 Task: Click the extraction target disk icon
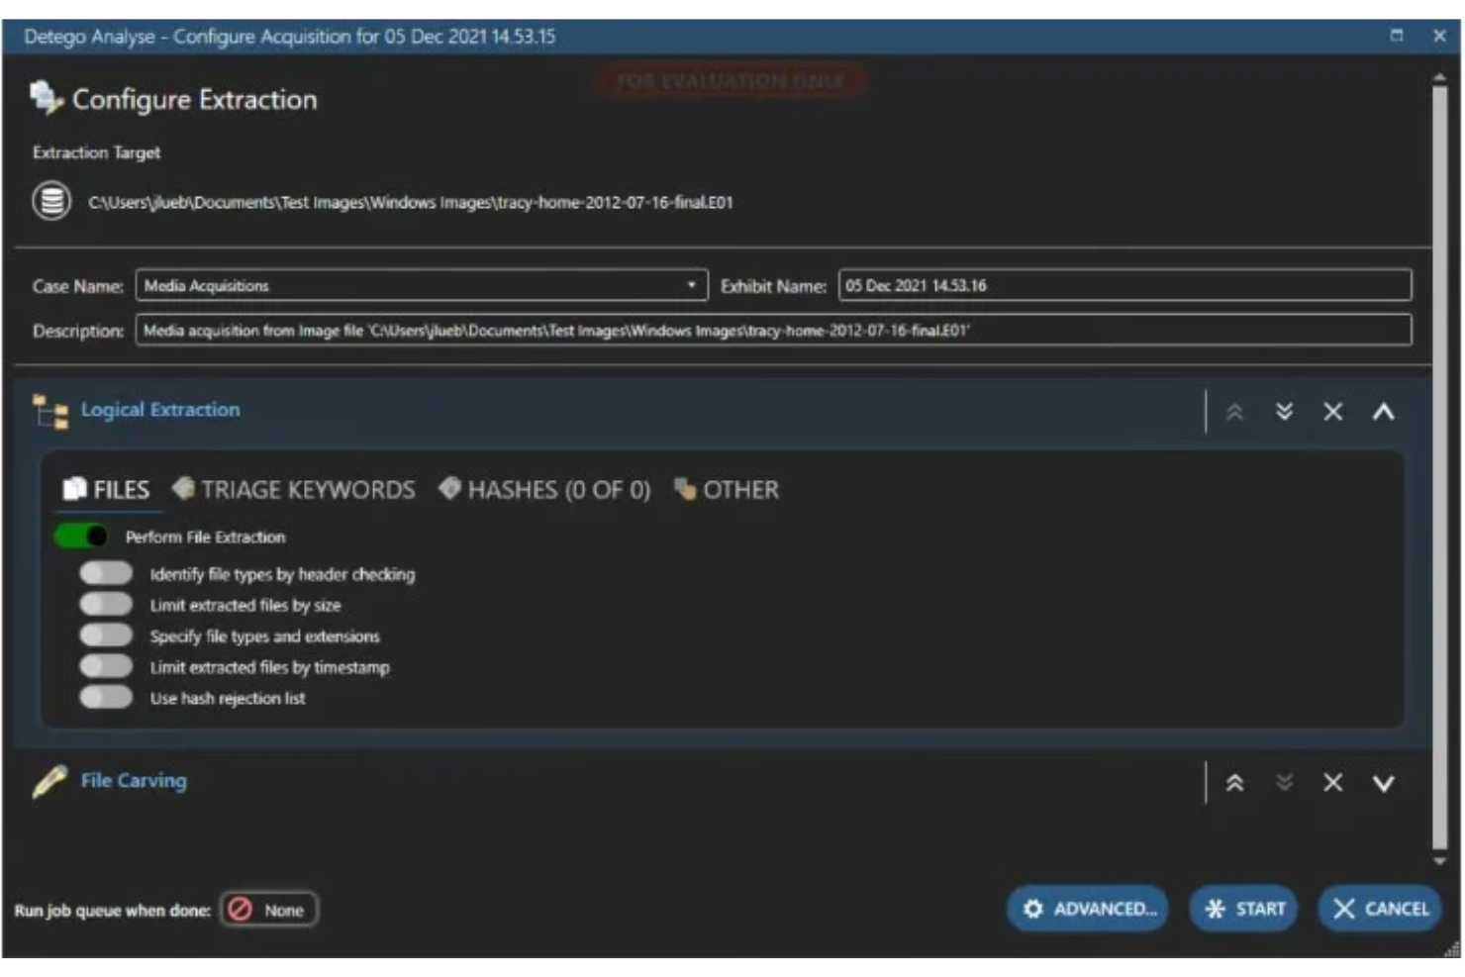coord(51,201)
